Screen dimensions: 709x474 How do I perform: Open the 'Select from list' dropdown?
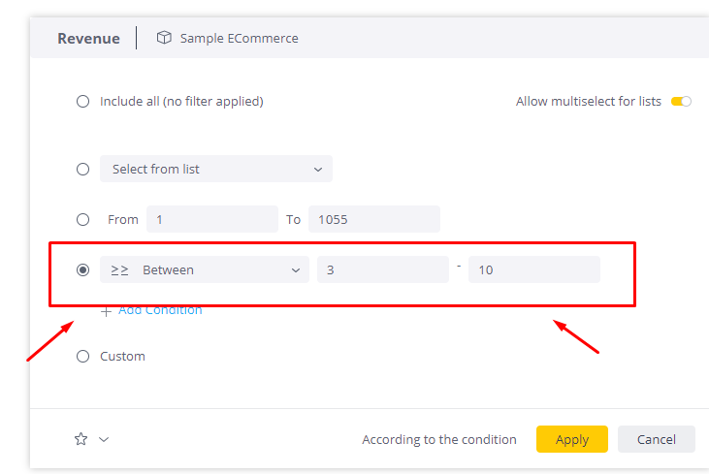215,169
